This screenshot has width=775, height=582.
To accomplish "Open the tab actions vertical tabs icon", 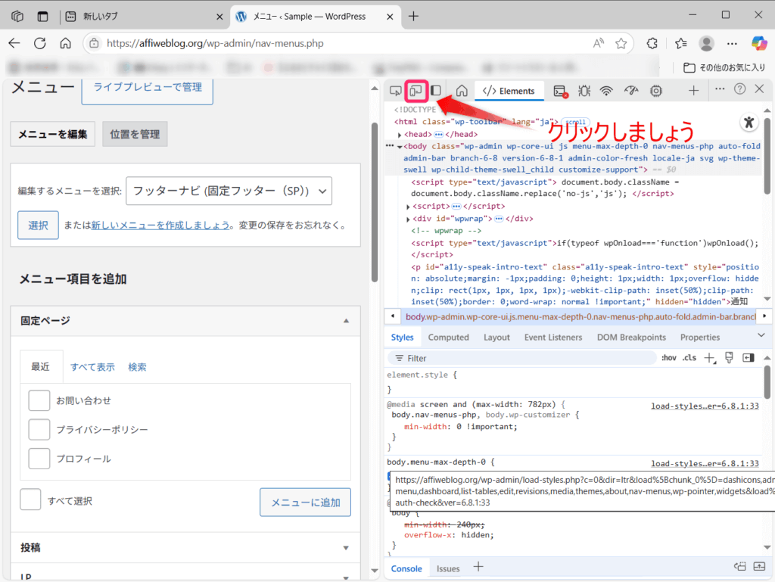I will pos(43,17).
